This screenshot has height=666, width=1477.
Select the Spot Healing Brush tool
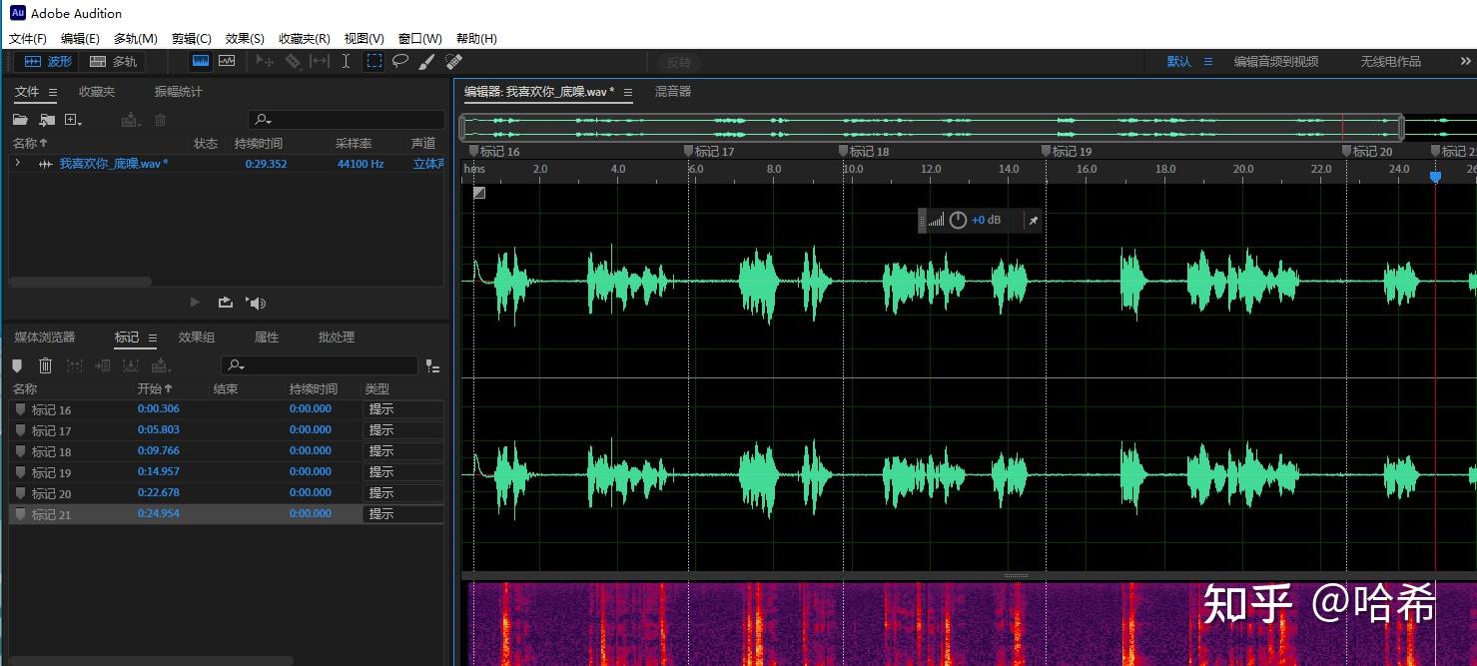tap(453, 61)
